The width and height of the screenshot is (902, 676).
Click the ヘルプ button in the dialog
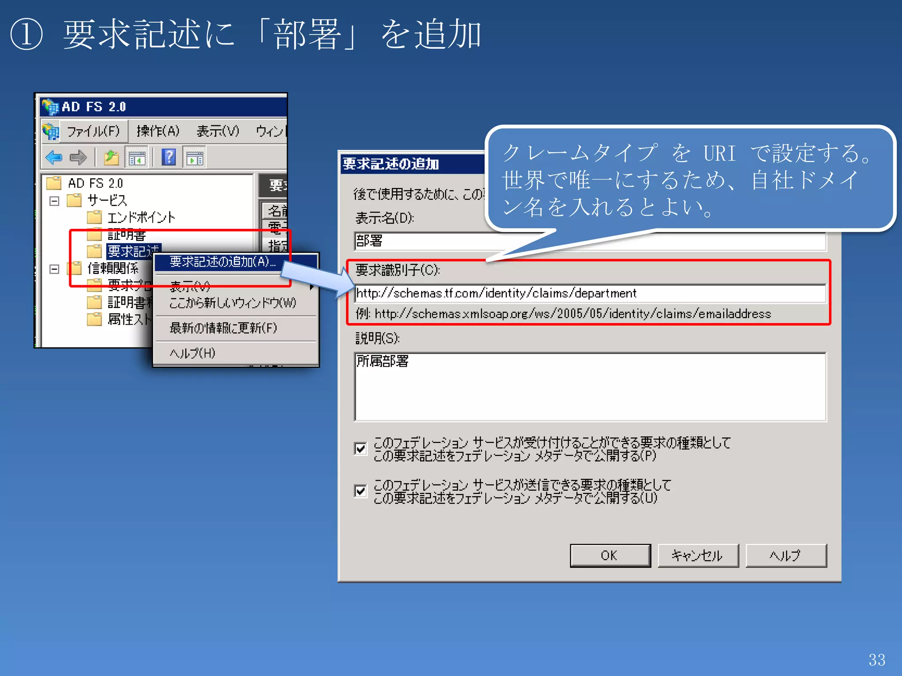click(x=786, y=555)
